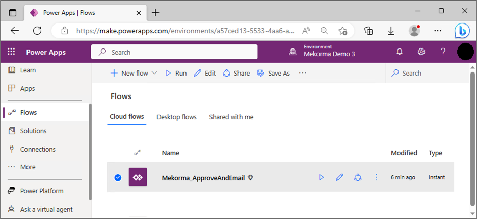Screen dimensions: 477x219
Task: Click the help question mark icon
Action: 443,52
